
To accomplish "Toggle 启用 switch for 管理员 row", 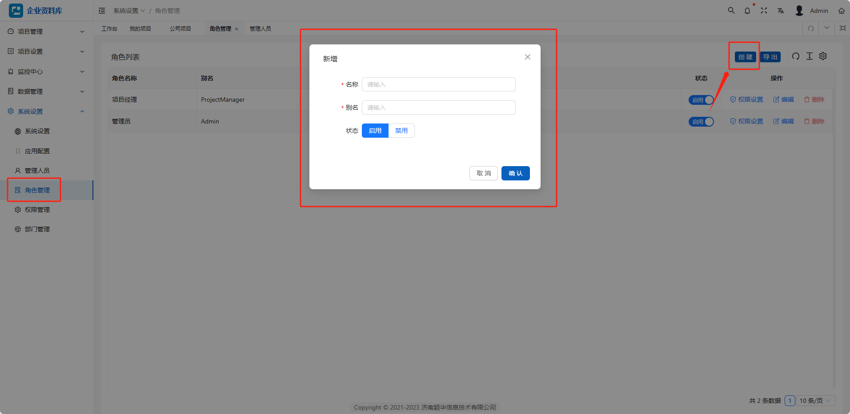I will 702,122.
